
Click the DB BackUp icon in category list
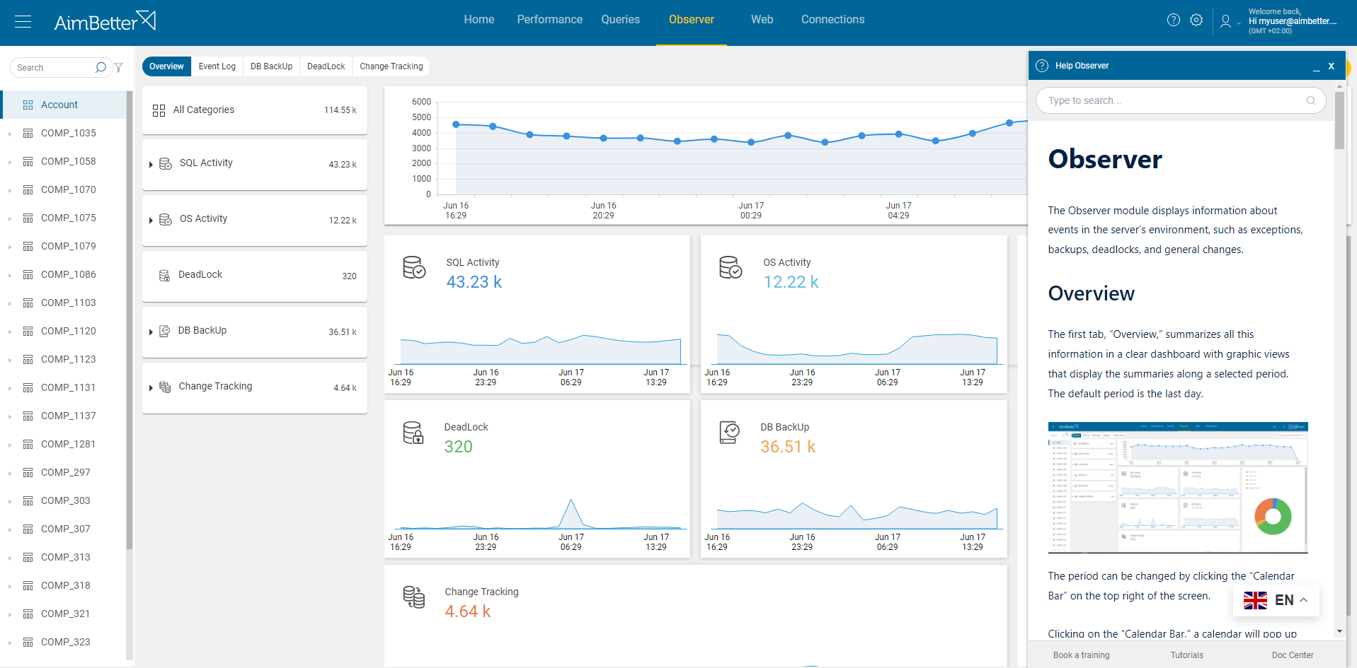164,331
